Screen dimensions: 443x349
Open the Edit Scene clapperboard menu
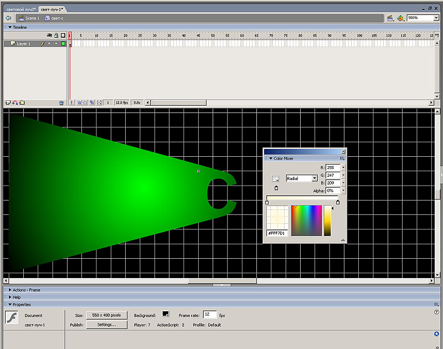[390, 18]
